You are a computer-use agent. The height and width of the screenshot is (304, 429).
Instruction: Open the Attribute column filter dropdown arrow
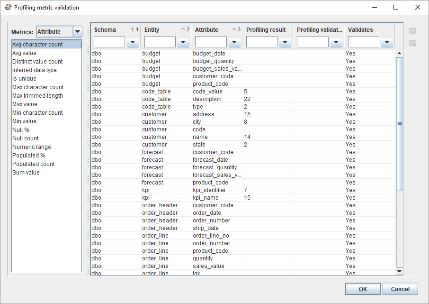pyautogui.click(x=234, y=42)
